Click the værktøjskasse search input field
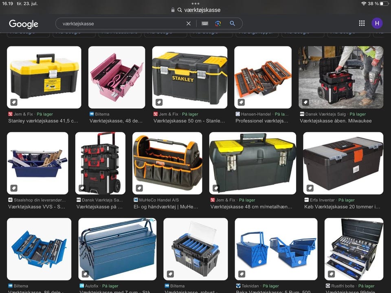The width and height of the screenshot is (391, 293). [x=123, y=24]
